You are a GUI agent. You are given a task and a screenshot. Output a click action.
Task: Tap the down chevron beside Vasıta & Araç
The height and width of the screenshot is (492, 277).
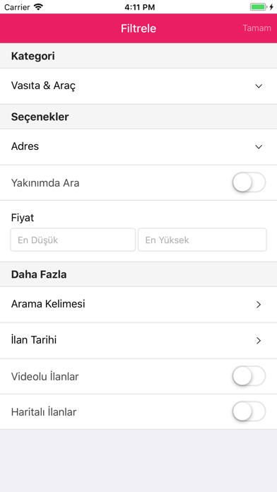tap(259, 86)
